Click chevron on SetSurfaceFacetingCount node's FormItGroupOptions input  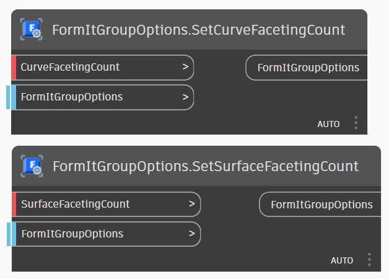[x=192, y=234]
